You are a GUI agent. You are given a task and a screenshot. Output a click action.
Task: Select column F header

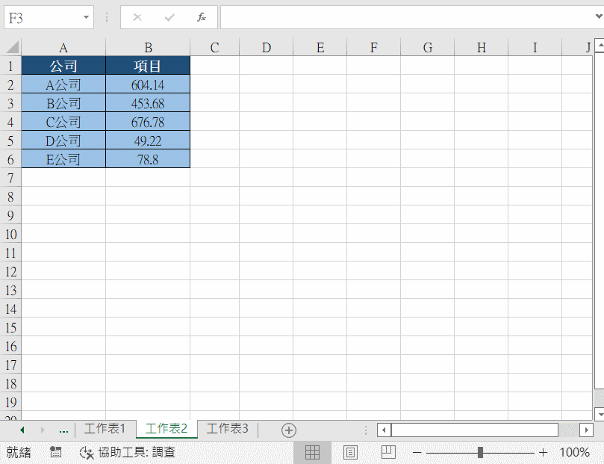coord(373,47)
